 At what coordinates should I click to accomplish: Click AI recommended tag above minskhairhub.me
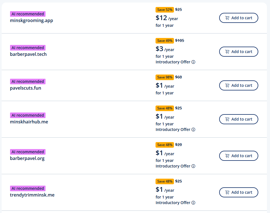(x=28, y=115)
